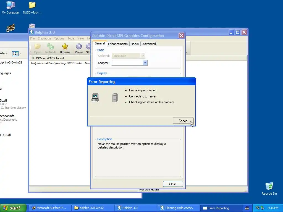The image size is (283, 212).
Task: Open the Explorer views dropdown button
Action: [16, 53]
